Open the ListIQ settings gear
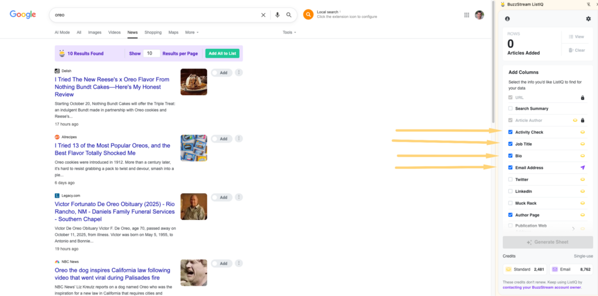Viewport: 598px width, 296px height. coord(588,19)
